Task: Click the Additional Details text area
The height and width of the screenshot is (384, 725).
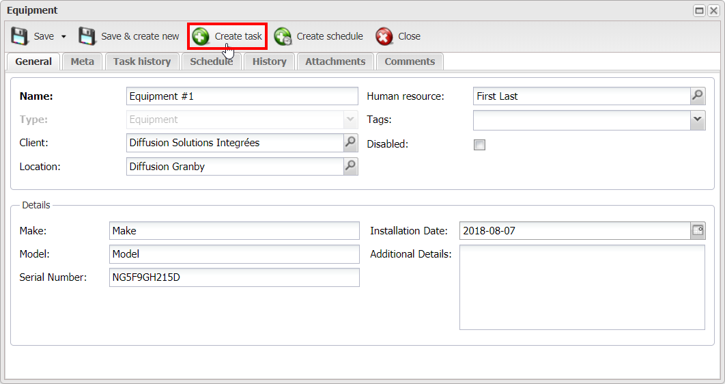Action: [582, 287]
